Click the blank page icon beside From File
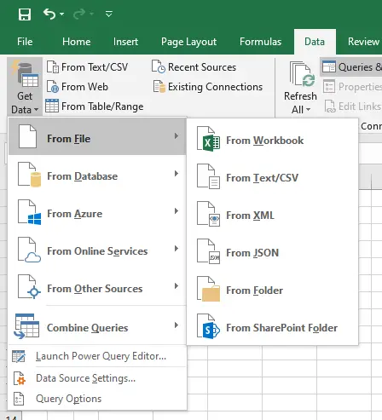This screenshot has height=420, width=382. (x=27, y=137)
